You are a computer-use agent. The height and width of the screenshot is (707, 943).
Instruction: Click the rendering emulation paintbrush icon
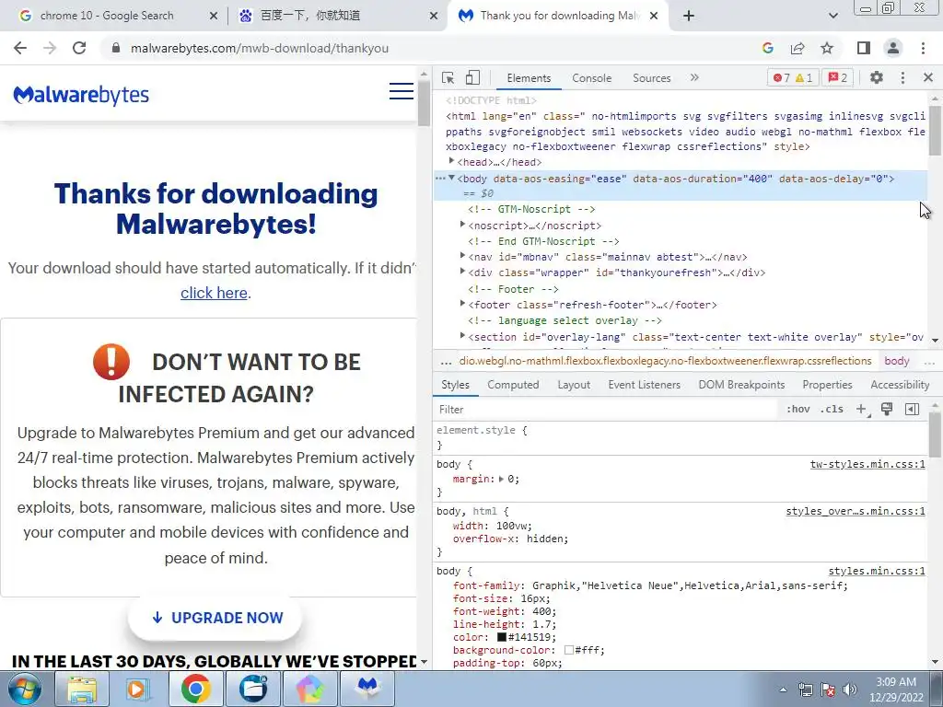coord(887,409)
